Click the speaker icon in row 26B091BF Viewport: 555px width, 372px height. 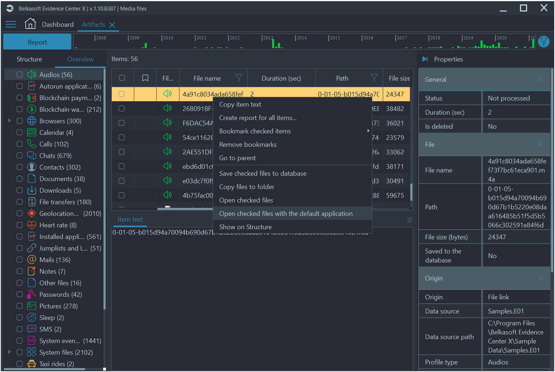[168, 108]
